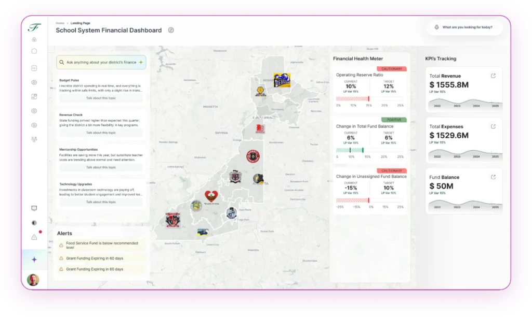Click the monitor icon in the sidebar
This screenshot has width=532, height=317.
point(34,208)
